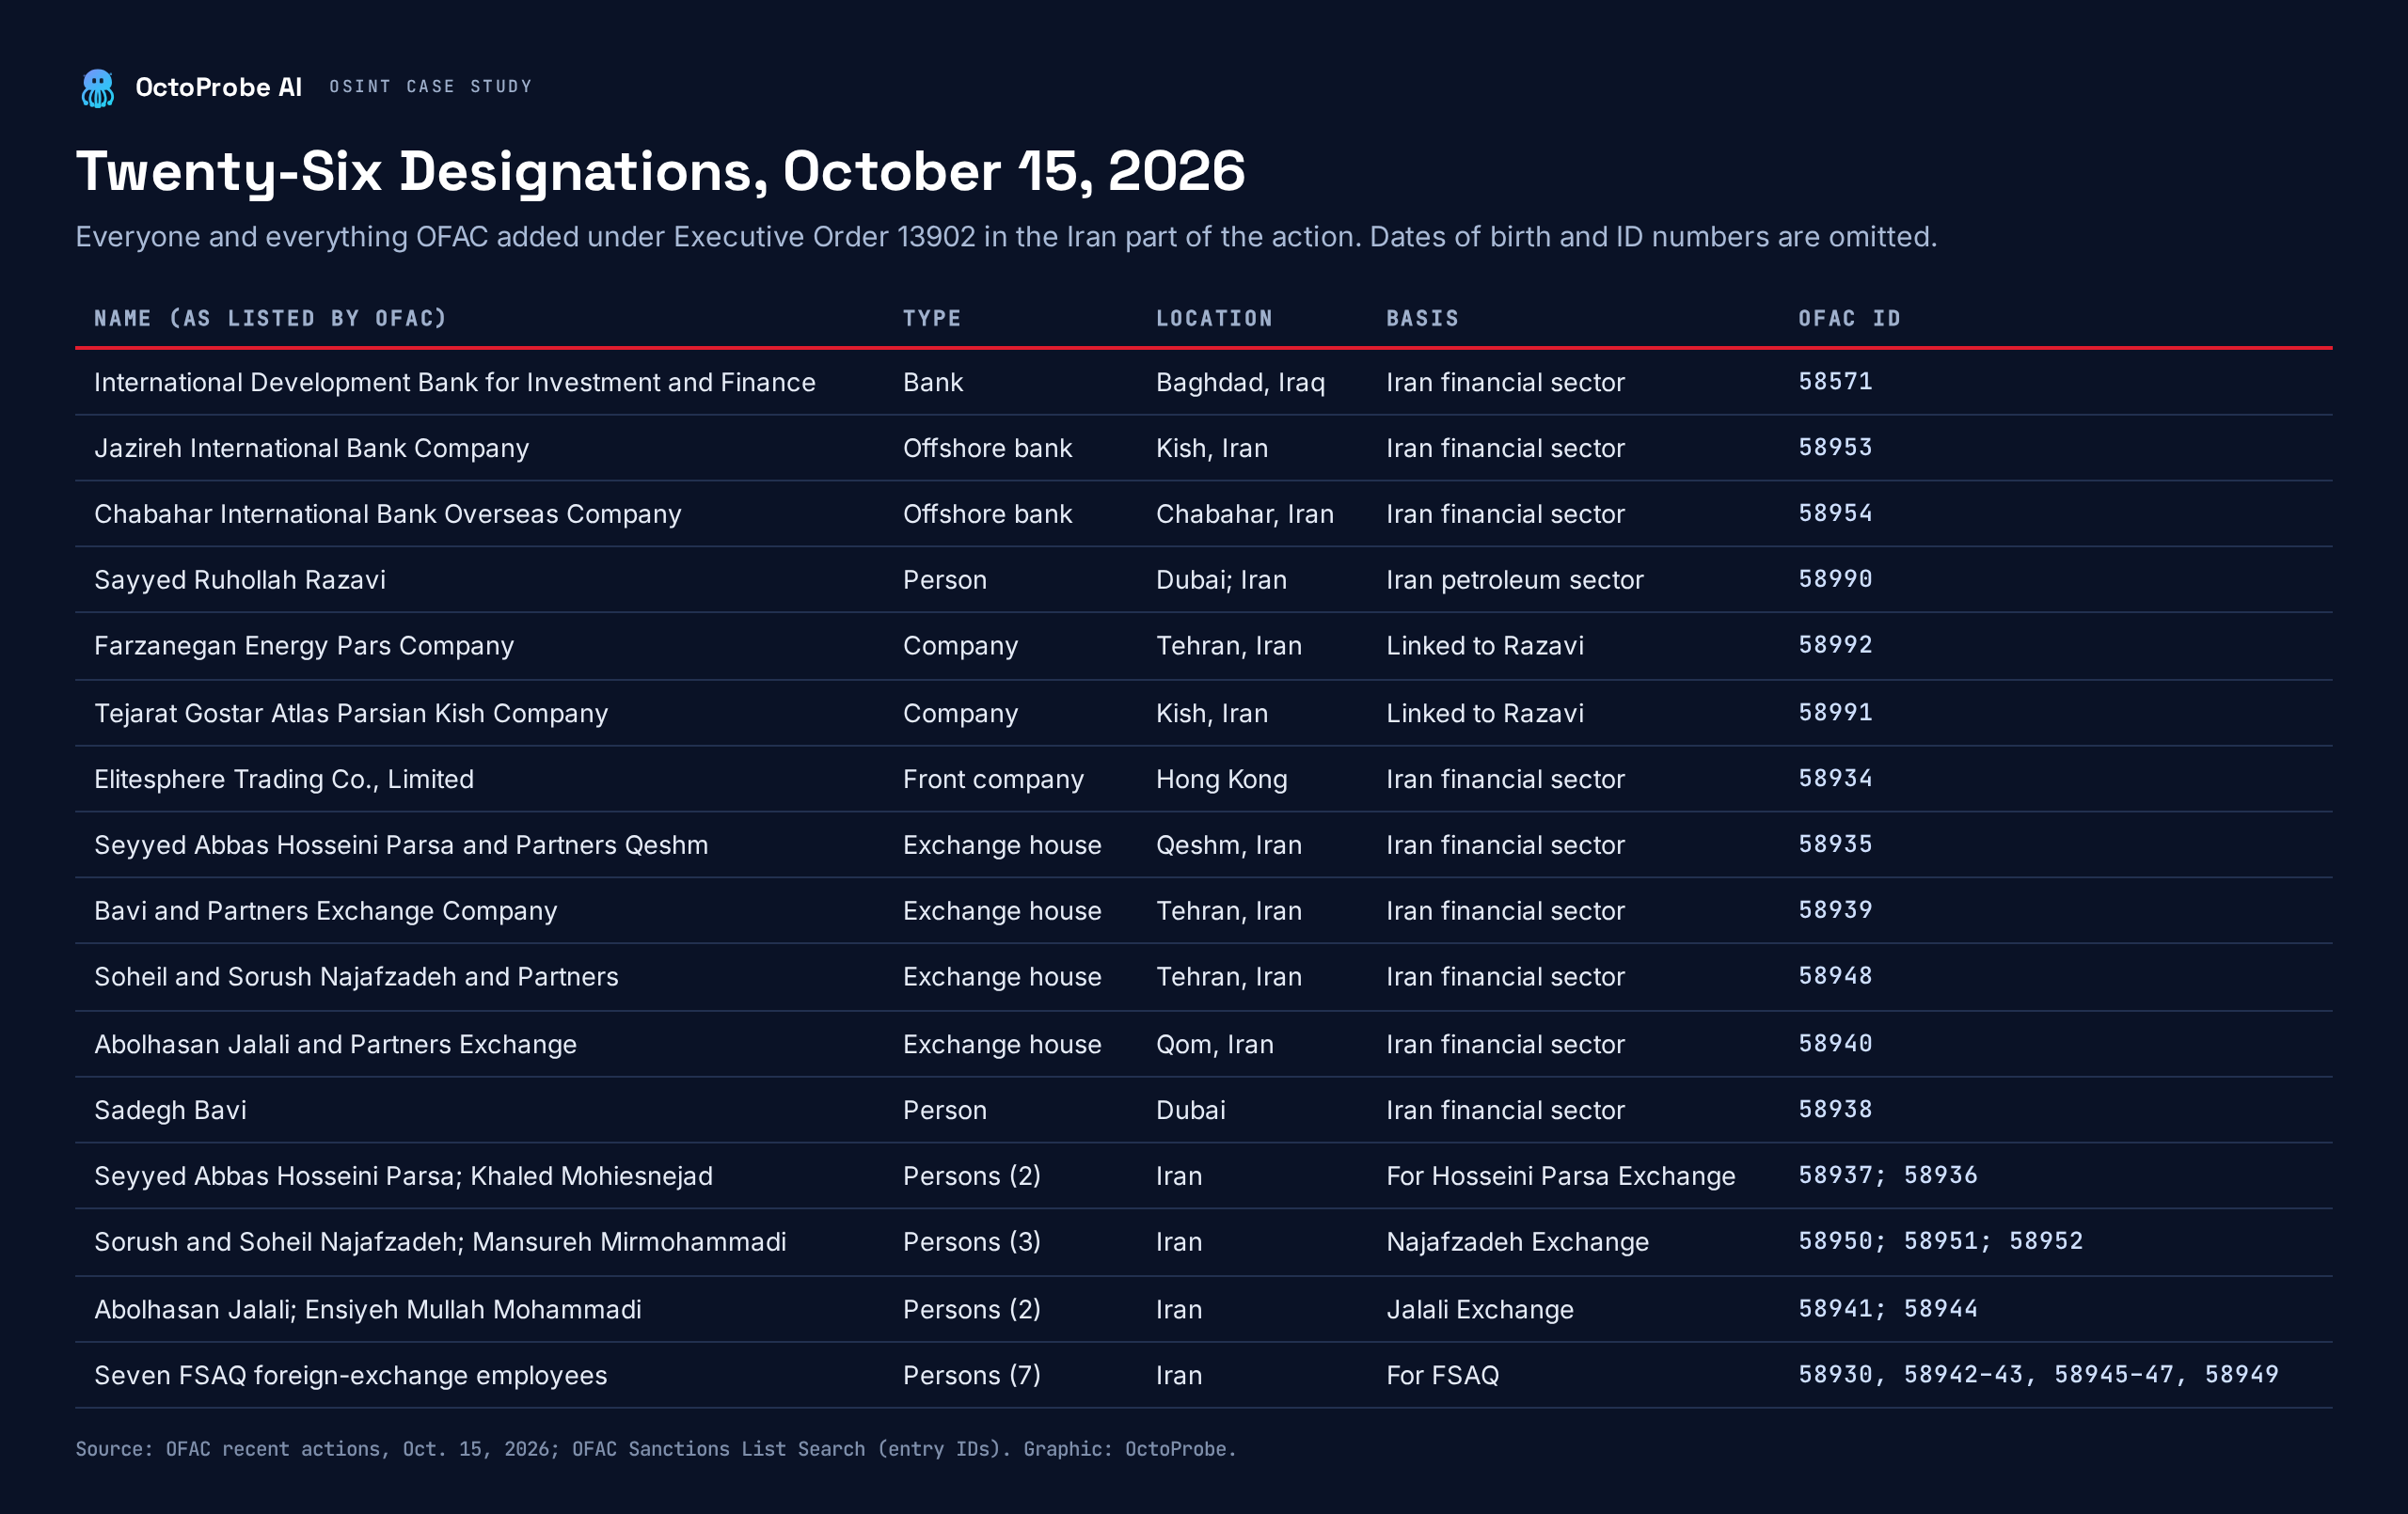Click the Iran petroleum sector basis cell
This screenshot has width=2408, height=1514.
1514,580
